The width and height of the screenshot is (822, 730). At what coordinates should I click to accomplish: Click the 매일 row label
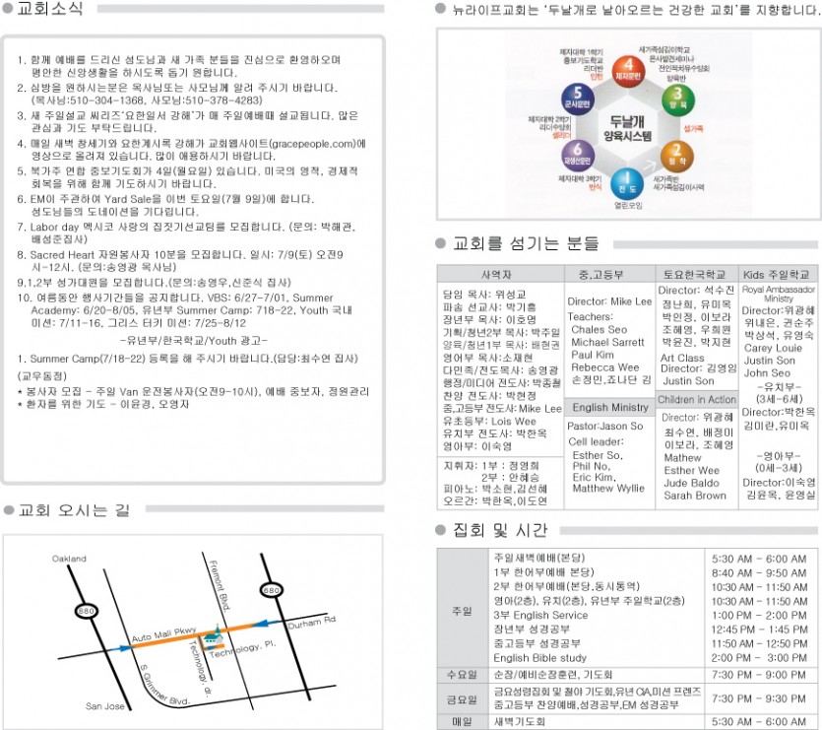point(462,722)
